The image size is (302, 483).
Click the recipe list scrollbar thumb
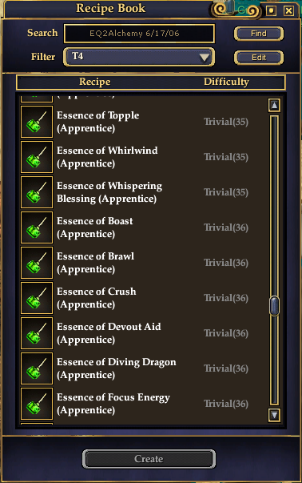[x=274, y=305]
